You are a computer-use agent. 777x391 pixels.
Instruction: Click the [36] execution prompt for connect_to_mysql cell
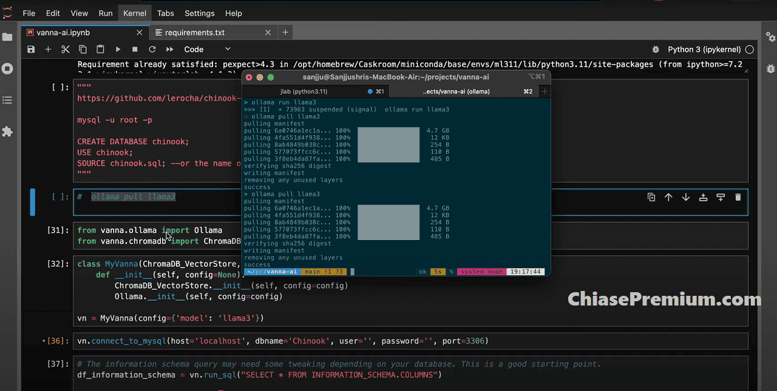pyautogui.click(x=58, y=341)
